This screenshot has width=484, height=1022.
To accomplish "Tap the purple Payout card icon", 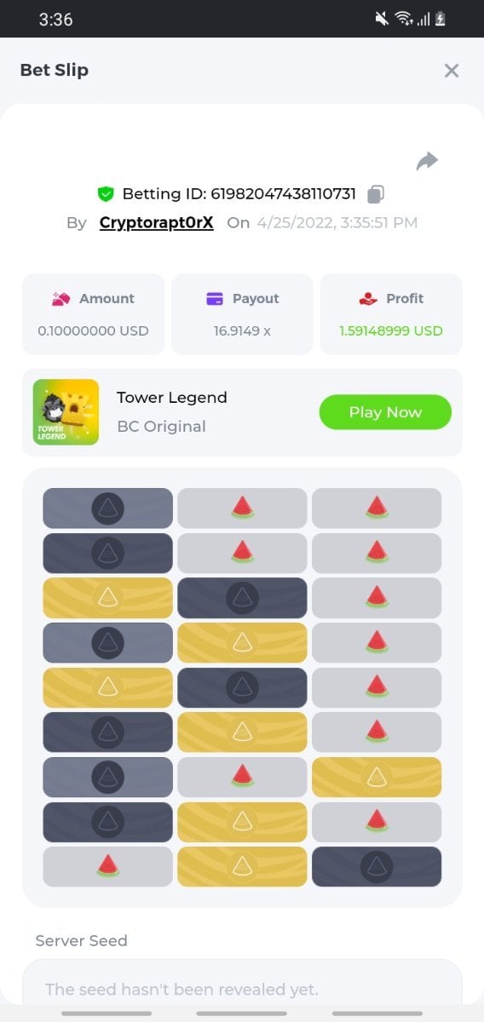I will tap(215, 299).
